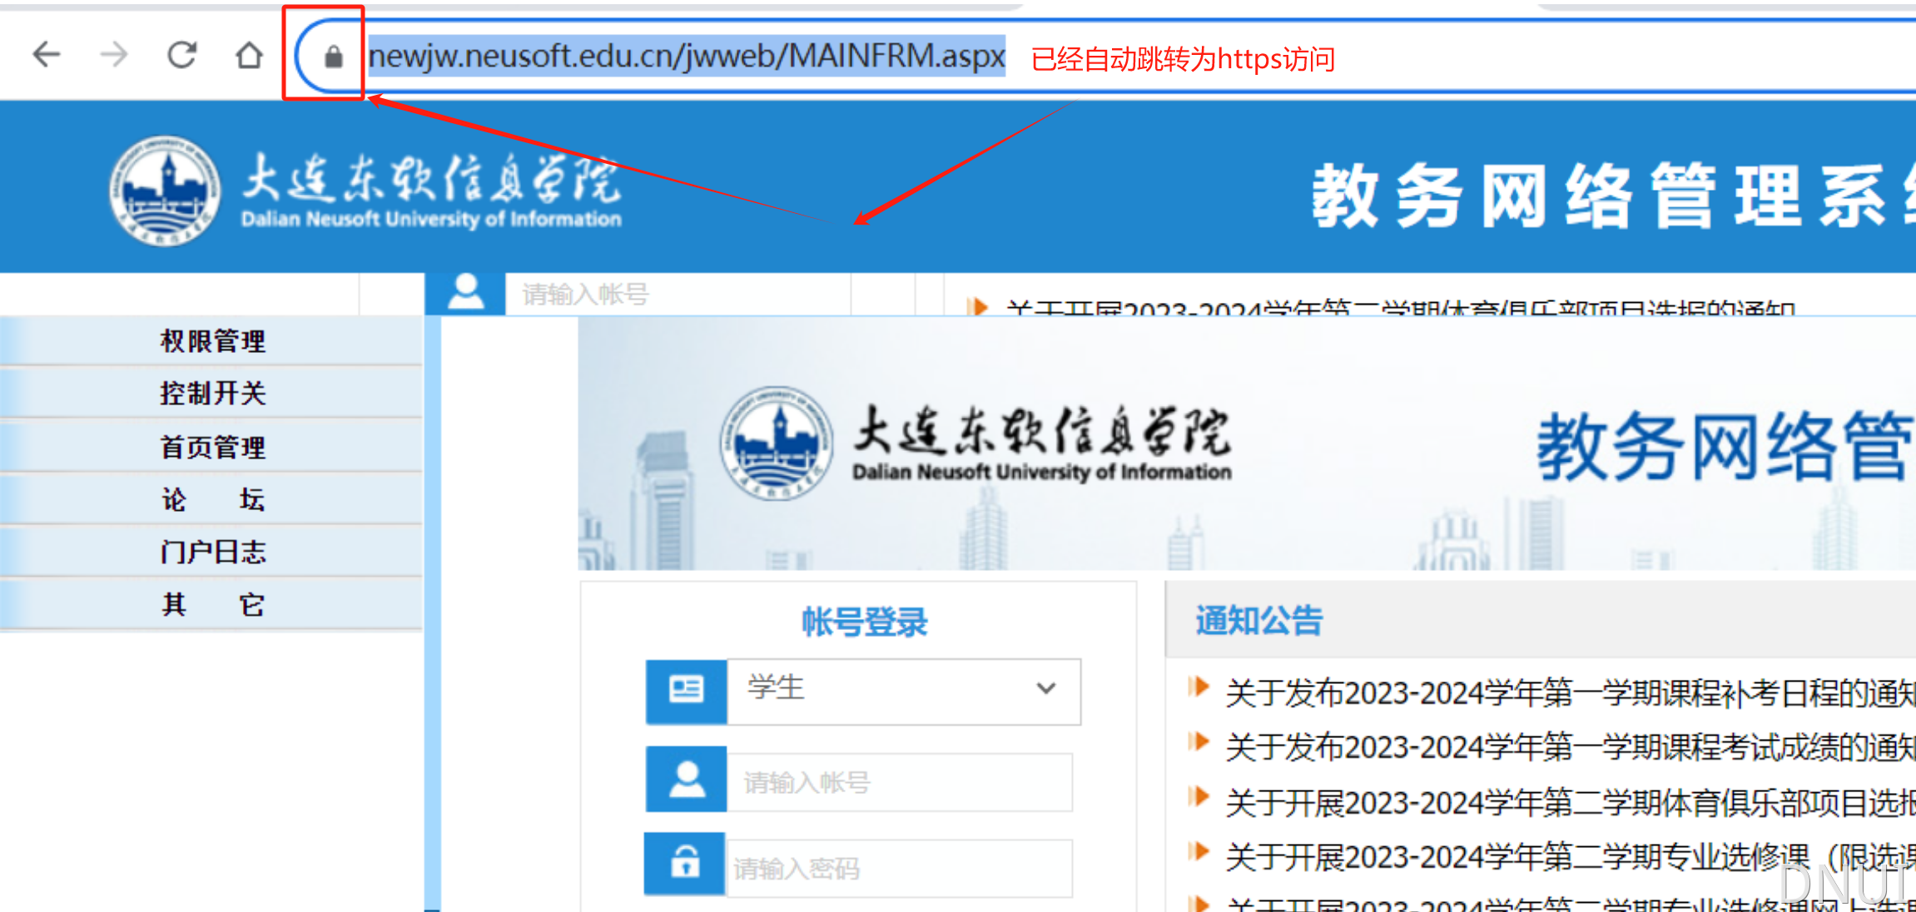Click the ID card icon beside 学生
This screenshot has width=1916, height=912.
[x=686, y=690]
